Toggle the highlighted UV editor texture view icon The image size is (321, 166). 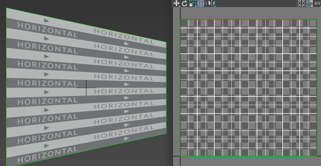[309, 3]
